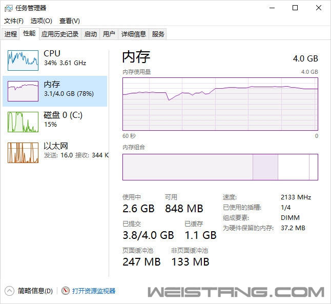Select the 以太网 network graph thumbnail
This screenshot has height=304, width=331.
point(23,153)
